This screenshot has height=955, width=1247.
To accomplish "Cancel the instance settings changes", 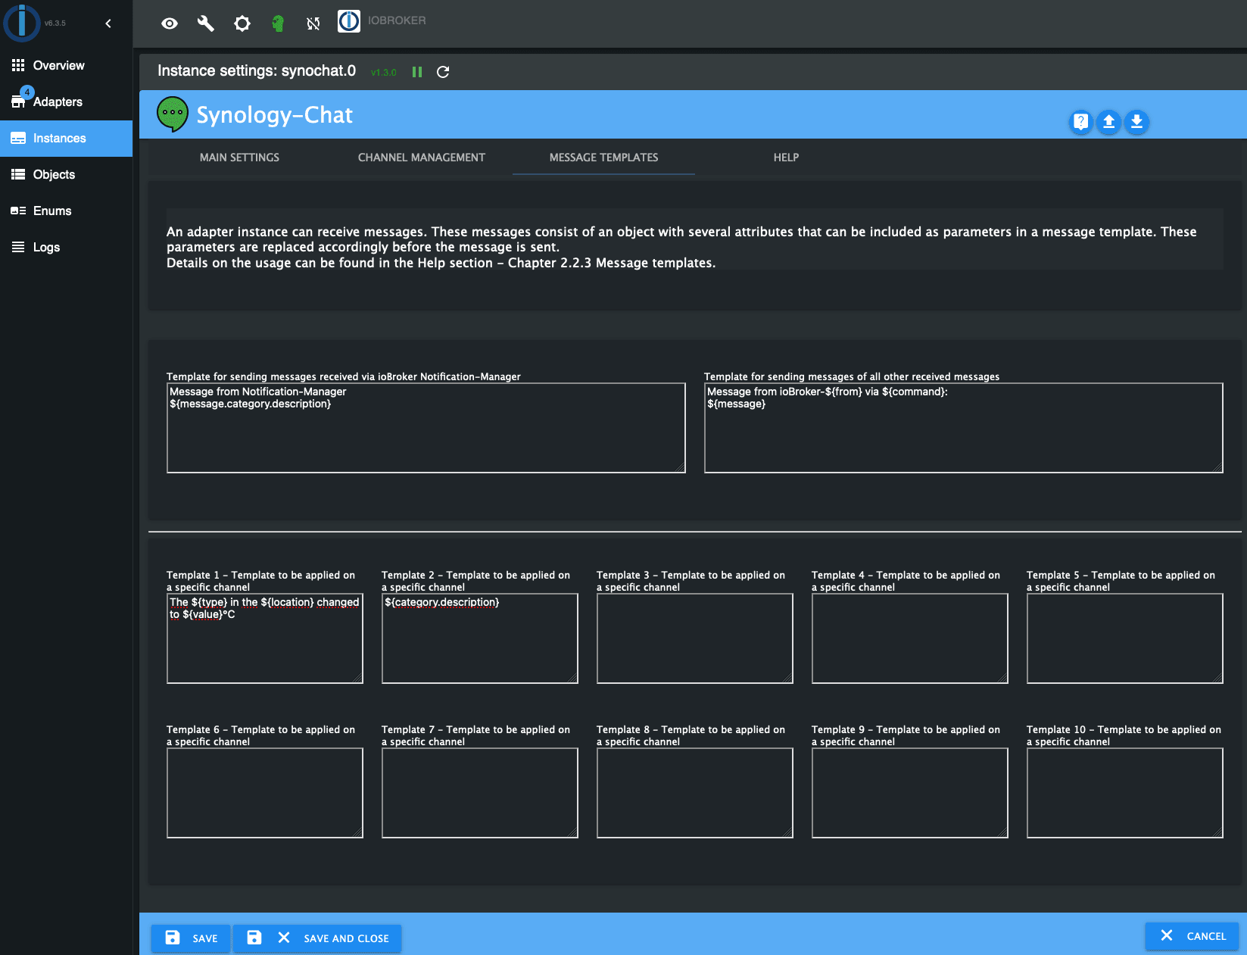I will tap(1192, 936).
